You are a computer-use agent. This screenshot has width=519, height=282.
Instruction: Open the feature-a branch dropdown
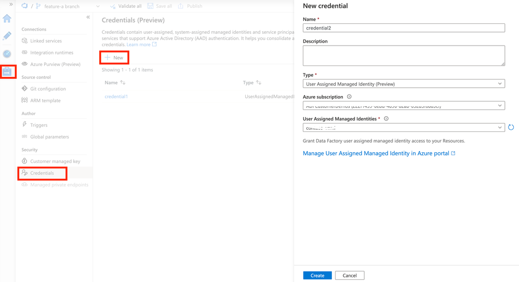point(98,6)
